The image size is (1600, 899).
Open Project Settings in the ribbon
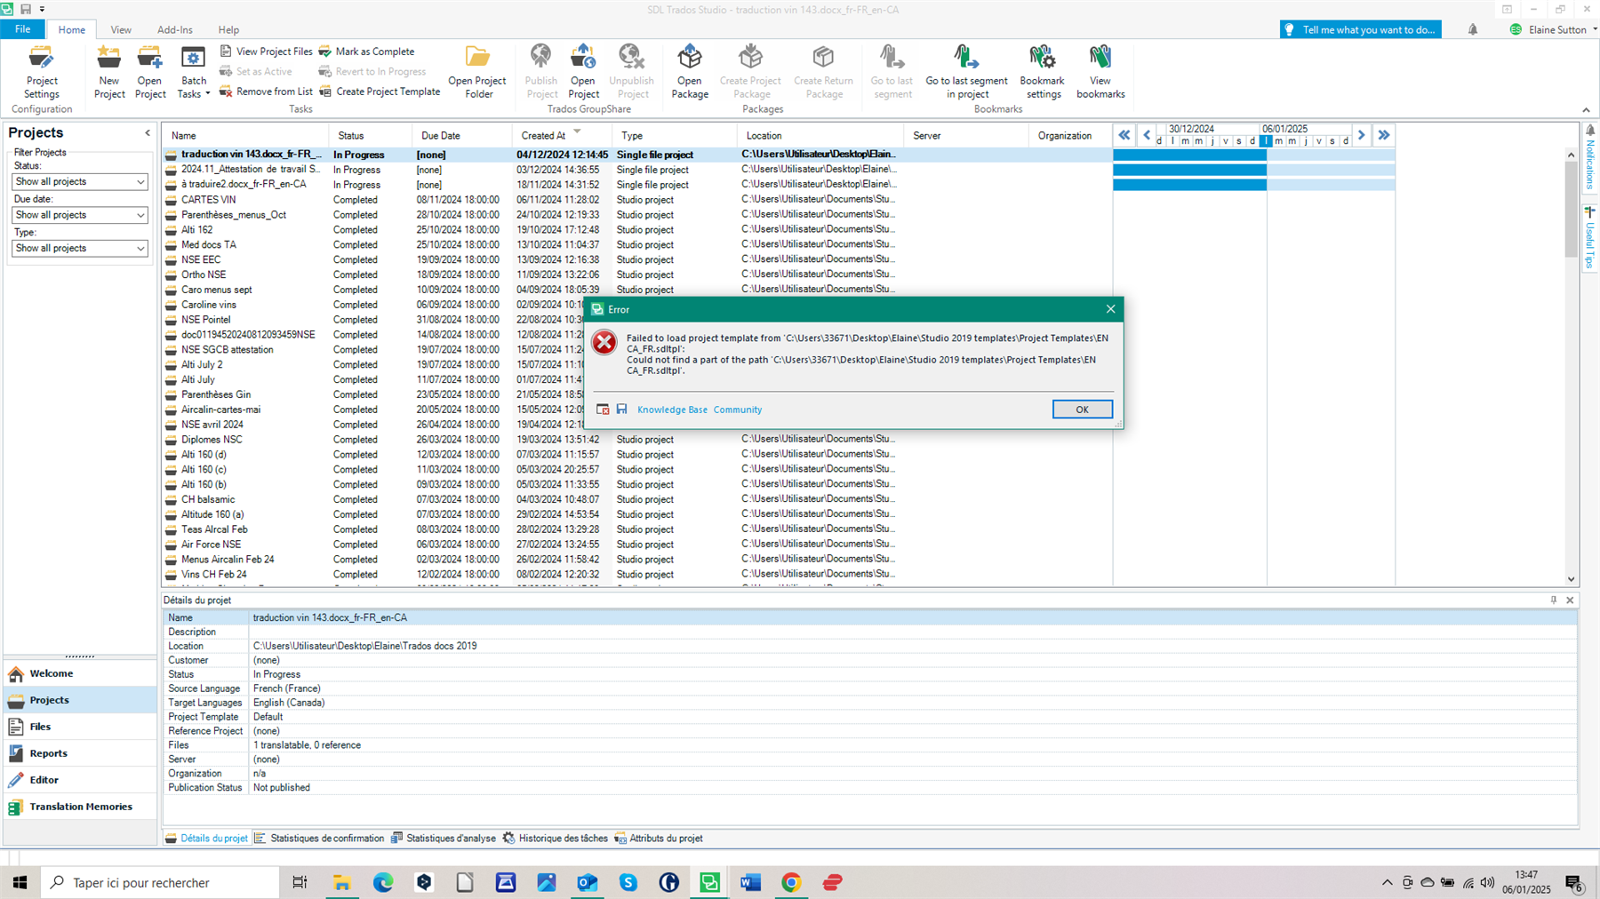(42, 73)
